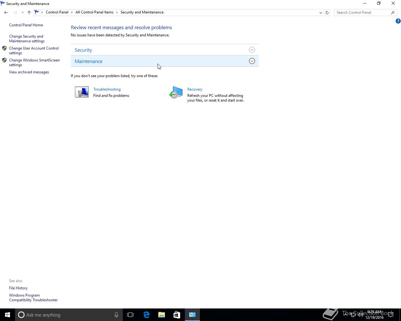The image size is (401, 321).
Task: Restore down the Security and Maintenance window
Action: (x=379, y=3)
